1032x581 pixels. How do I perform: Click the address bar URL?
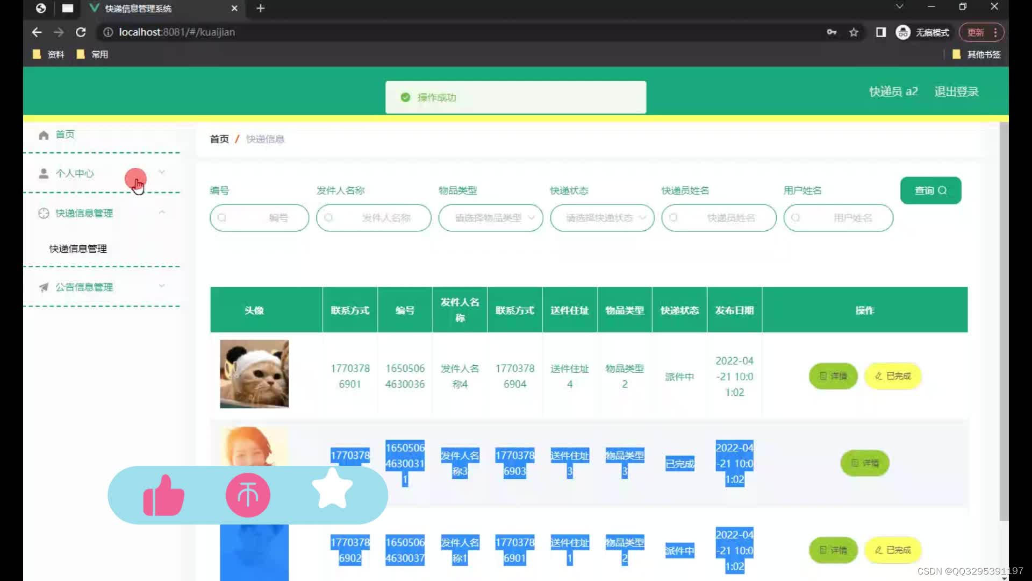point(177,32)
